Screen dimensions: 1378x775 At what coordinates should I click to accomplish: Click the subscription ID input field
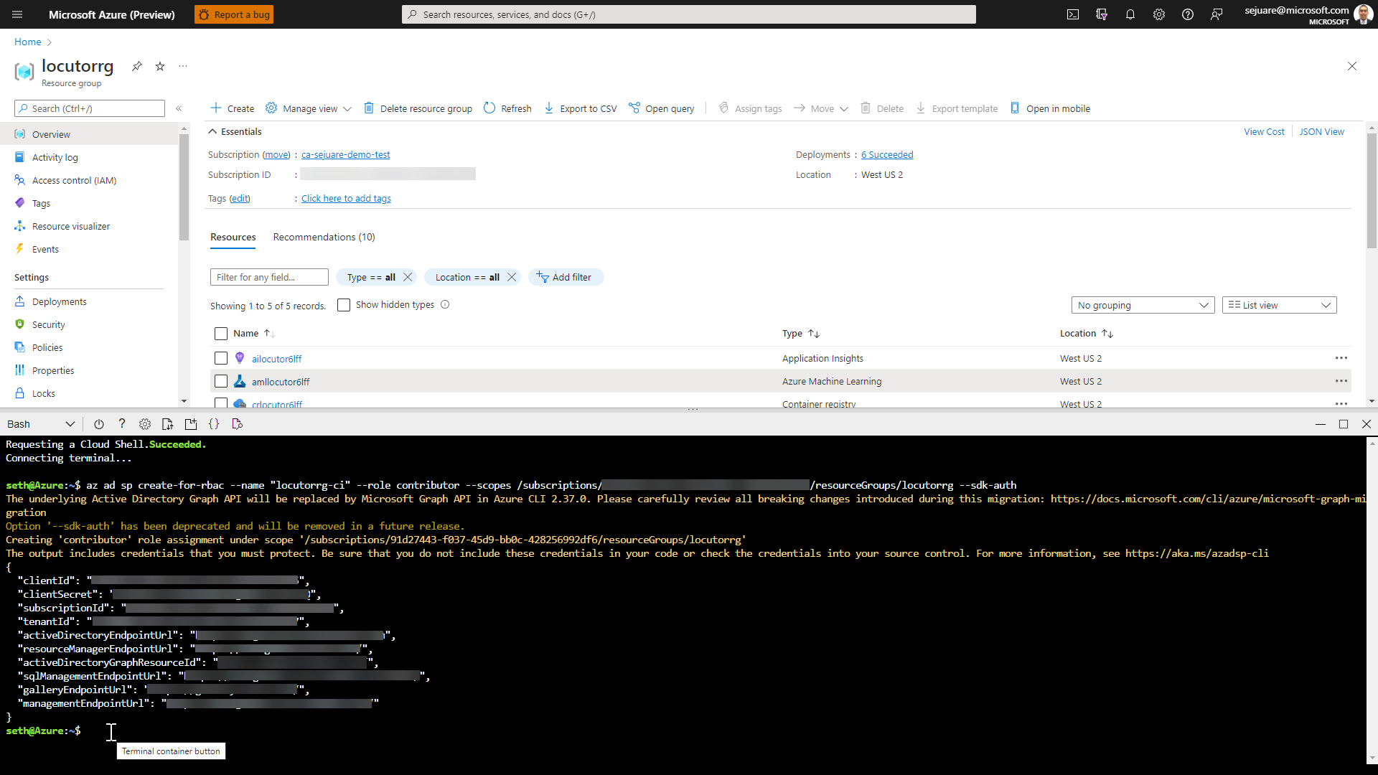(387, 175)
